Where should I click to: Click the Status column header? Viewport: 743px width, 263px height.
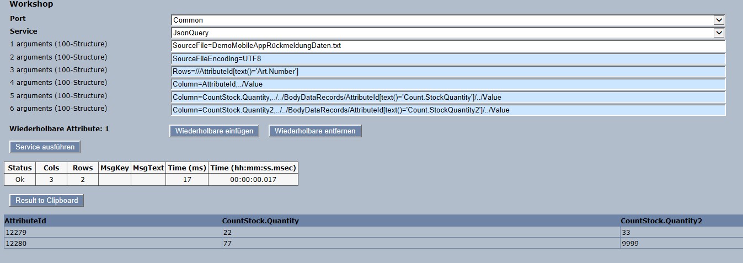tap(20, 168)
